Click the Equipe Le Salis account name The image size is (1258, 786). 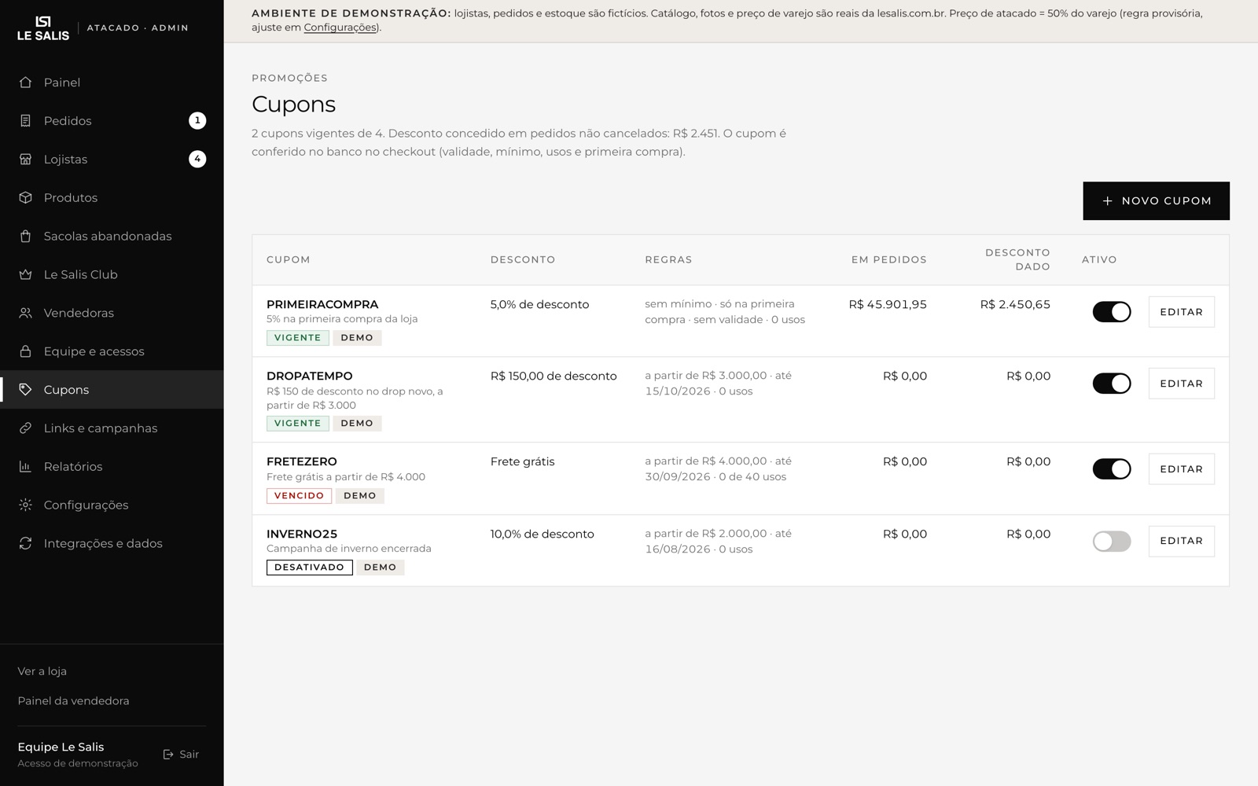tap(61, 747)
